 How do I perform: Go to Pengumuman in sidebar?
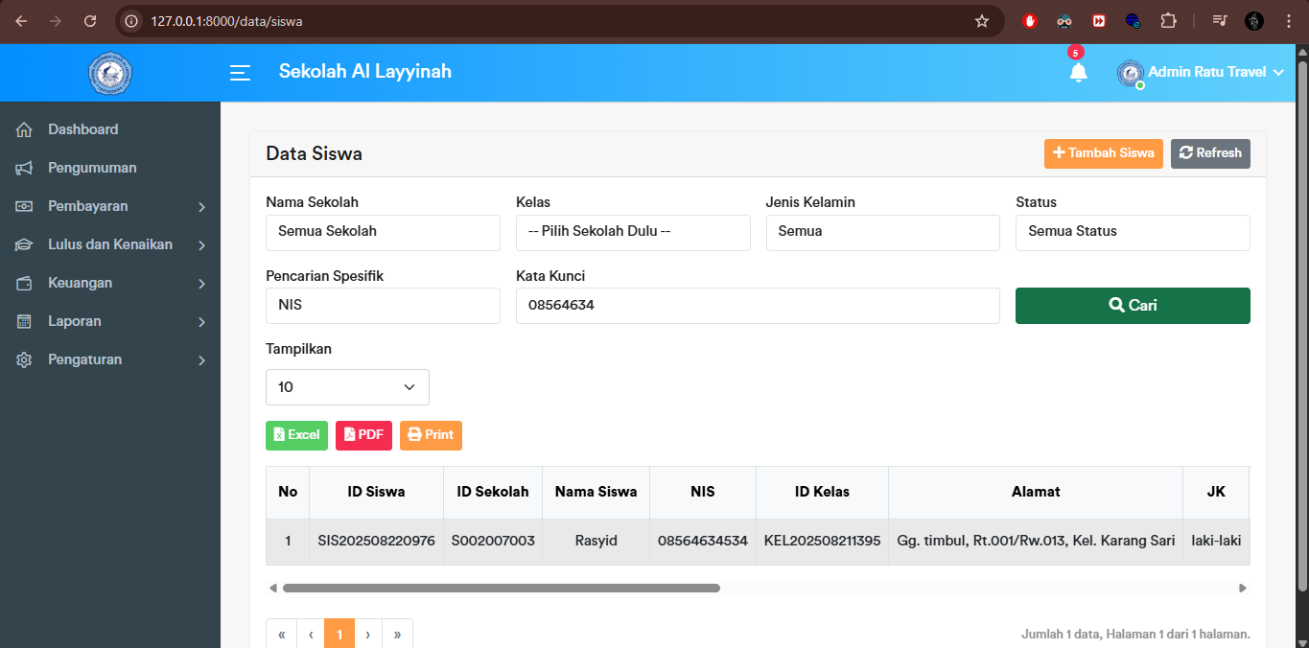pyautogui.click(x=92, y=168)
